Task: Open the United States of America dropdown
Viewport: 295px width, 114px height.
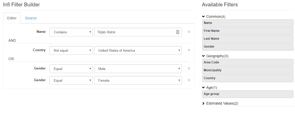Action: click(x=138, y=50)
